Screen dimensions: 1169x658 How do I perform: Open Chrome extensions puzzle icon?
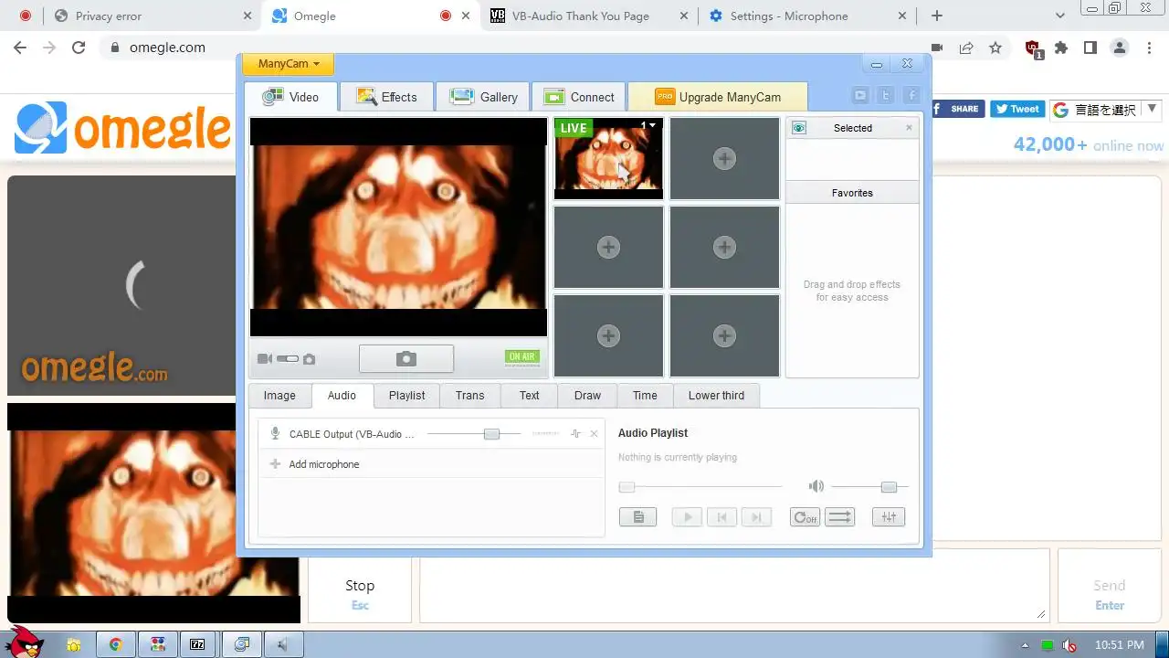pos(1061,48)
